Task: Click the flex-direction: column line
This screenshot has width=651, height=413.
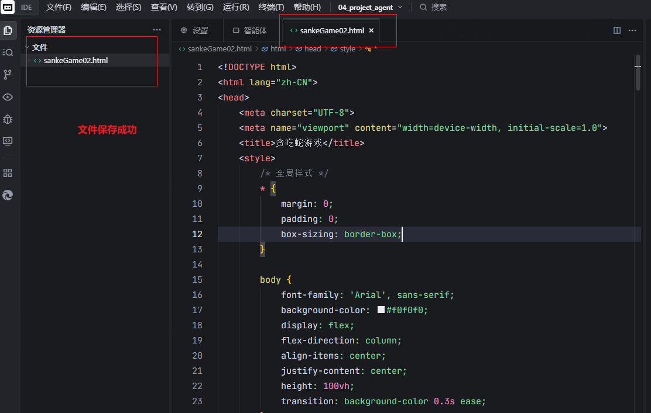Action: (x=341, y=341)
